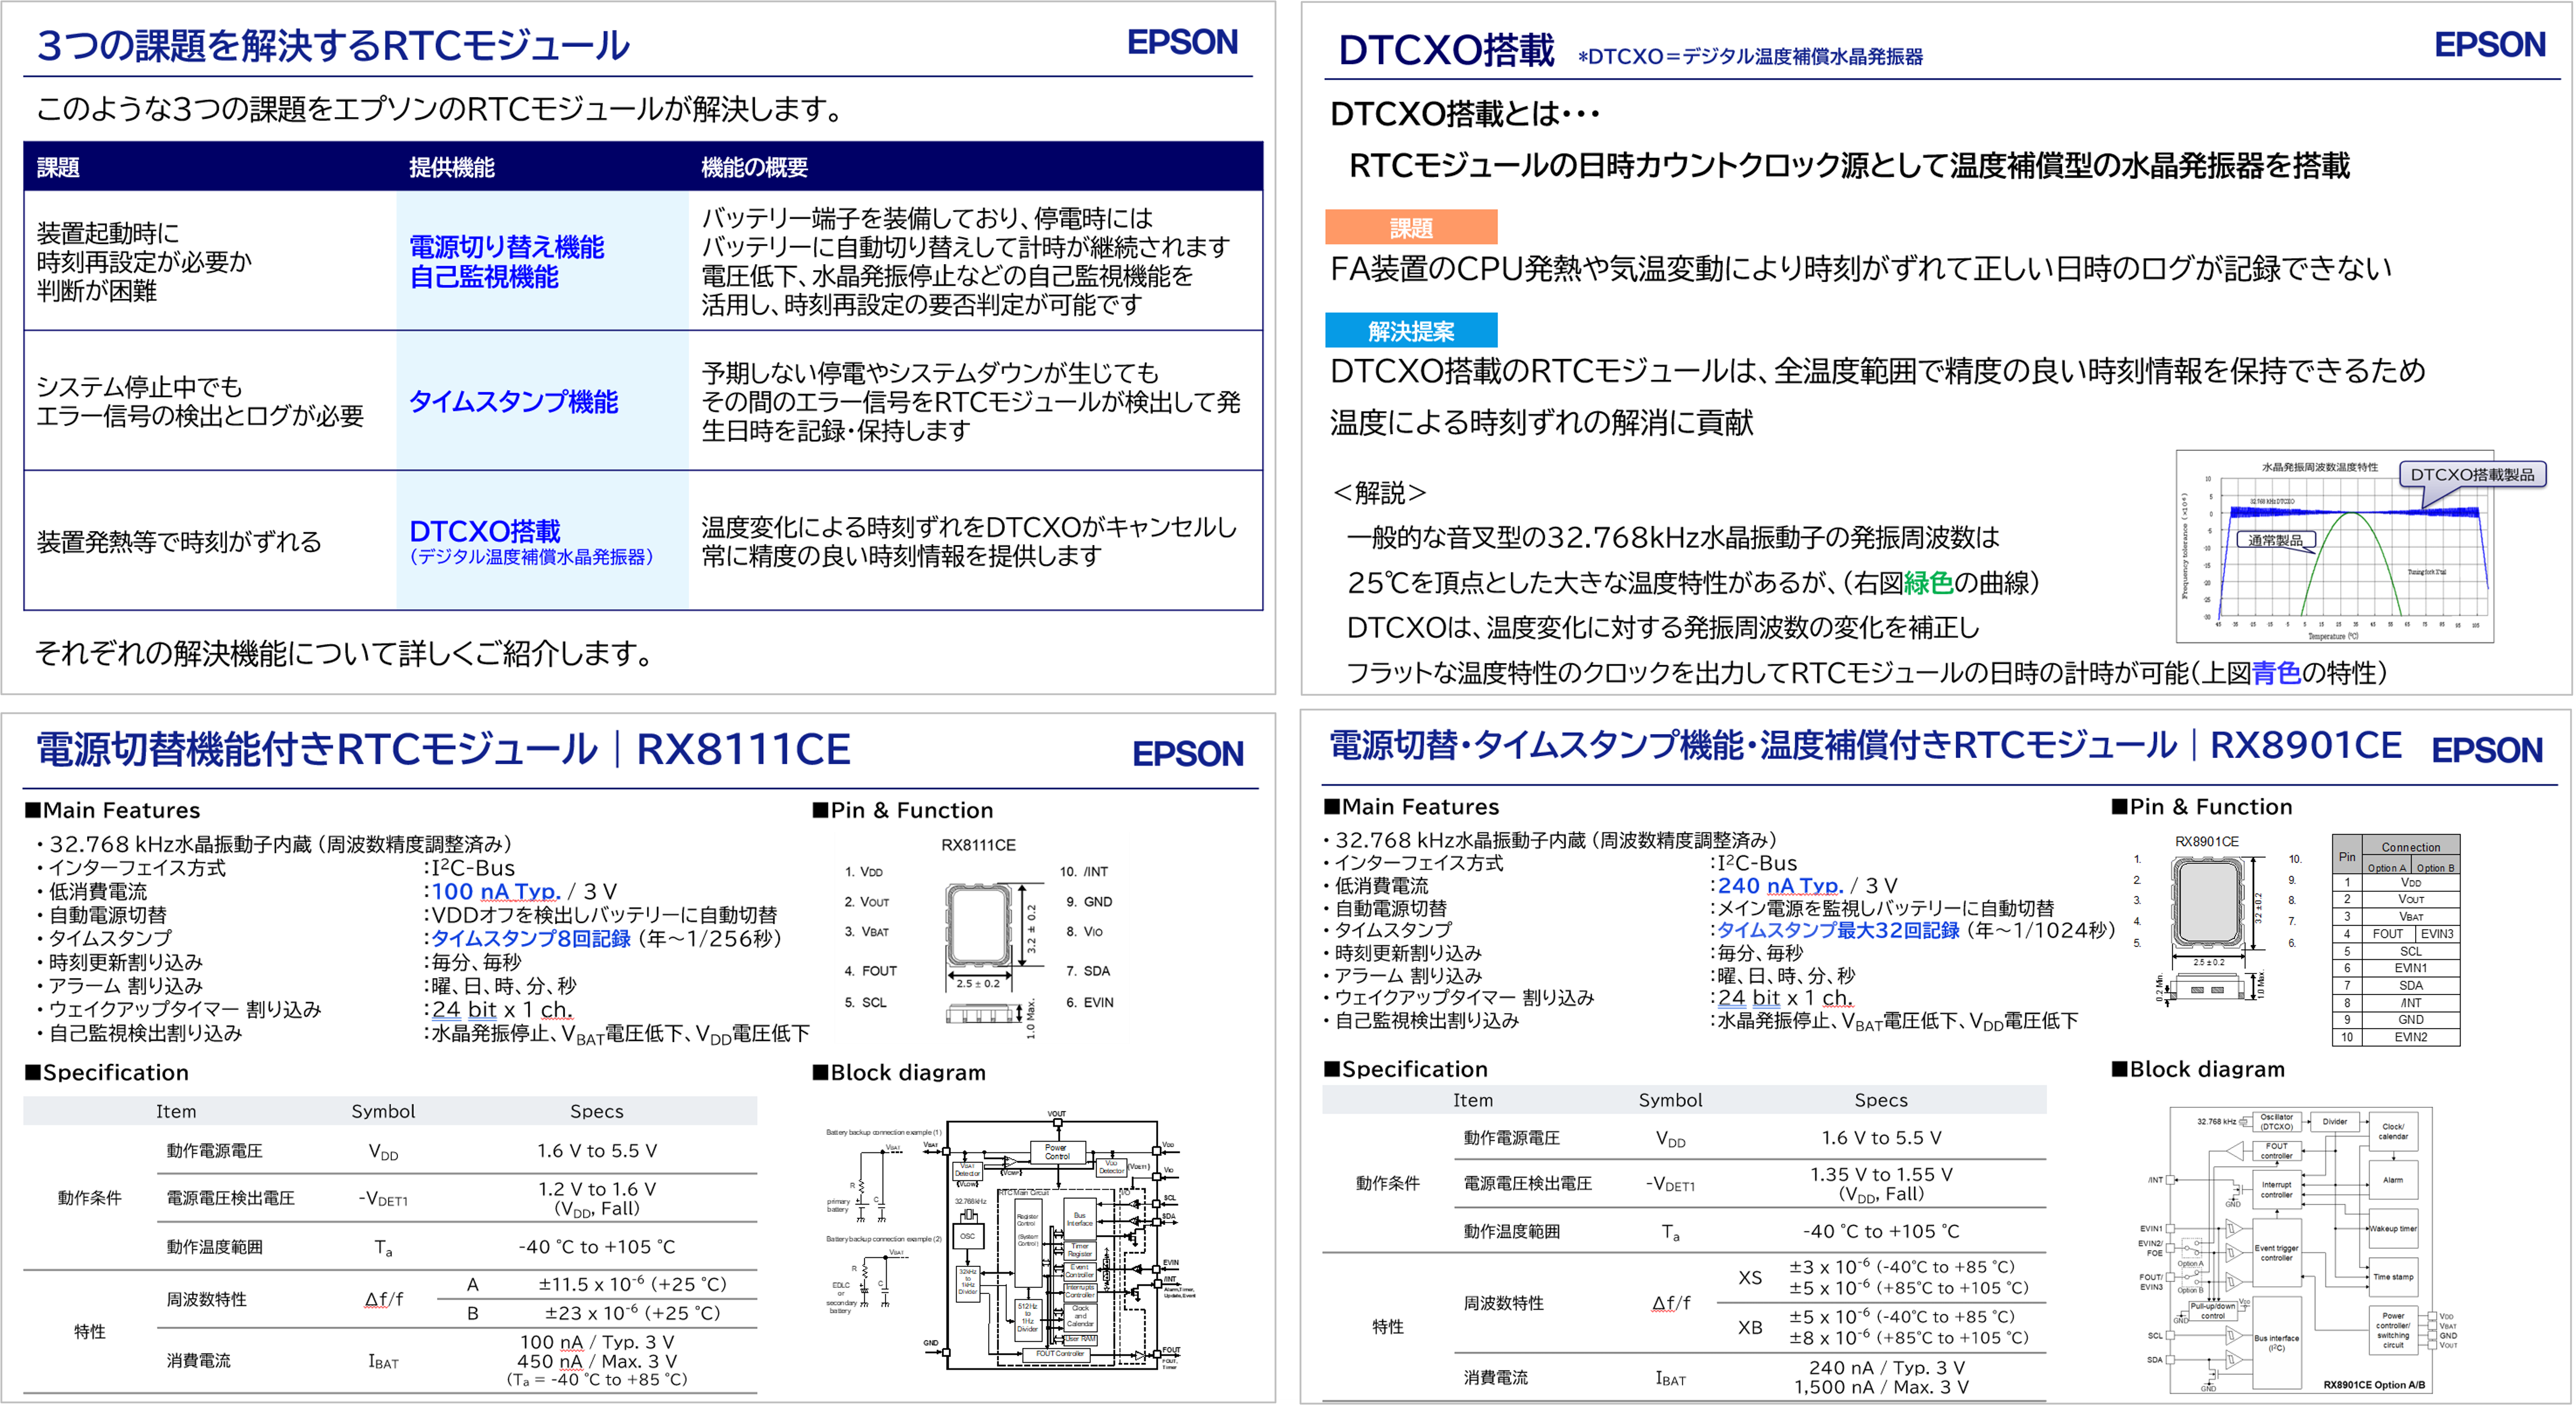Click the XB frequency grade label
The image size is (2576, 1405).
(1750, 1328)
